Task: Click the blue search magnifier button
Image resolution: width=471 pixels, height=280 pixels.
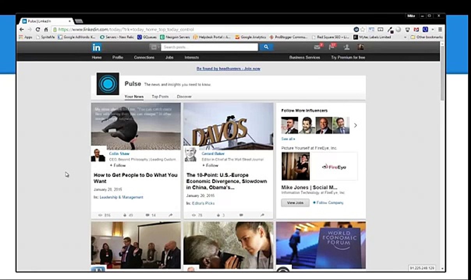Action: tap(266, 47)
